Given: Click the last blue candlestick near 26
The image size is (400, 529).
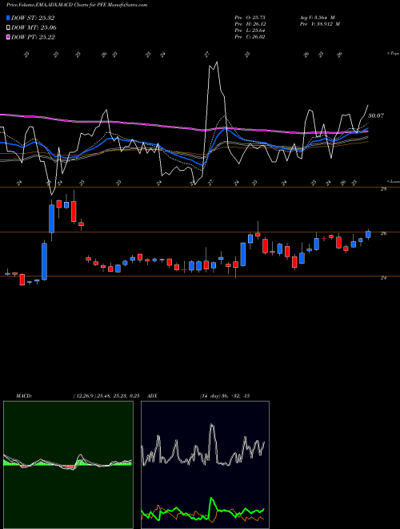Looking at the screenshot, I should click(x=368, y=235).
